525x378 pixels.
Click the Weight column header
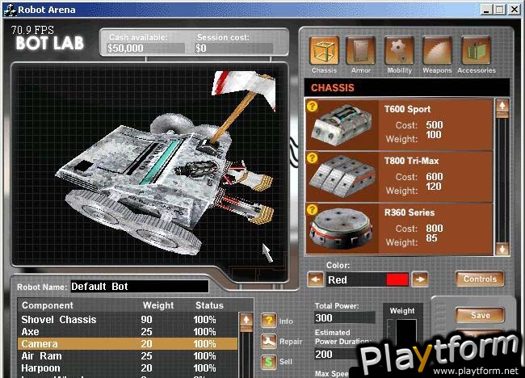pos(158,305)
